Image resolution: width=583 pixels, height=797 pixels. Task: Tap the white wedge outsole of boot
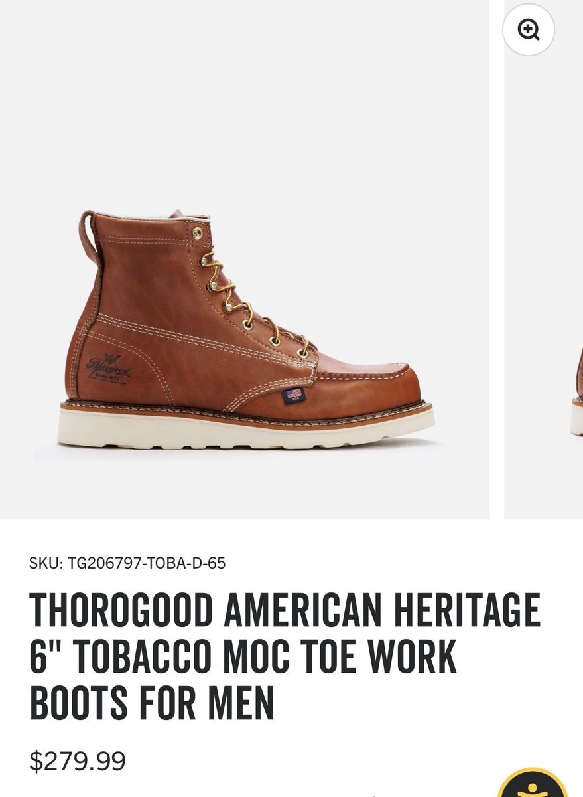(x=246, y=429)
